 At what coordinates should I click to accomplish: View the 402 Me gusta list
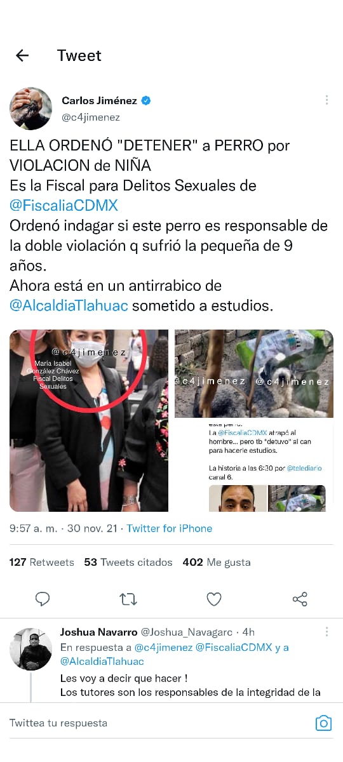[217, 562]
